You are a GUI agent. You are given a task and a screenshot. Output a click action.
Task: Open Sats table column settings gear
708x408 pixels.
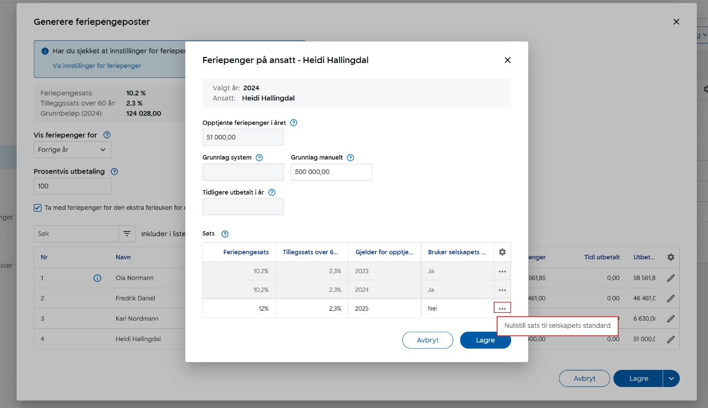click(502, 252)
